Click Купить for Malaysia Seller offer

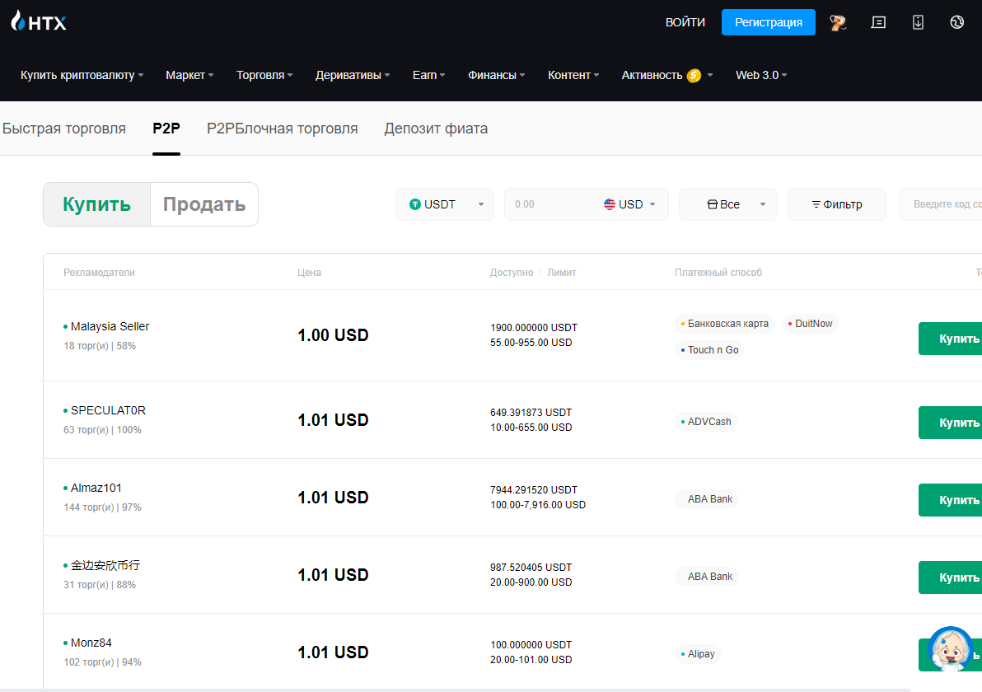coord(950,339)
